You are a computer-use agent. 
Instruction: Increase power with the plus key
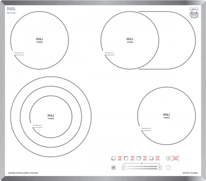pyautogui.click(x=160, y=168)
